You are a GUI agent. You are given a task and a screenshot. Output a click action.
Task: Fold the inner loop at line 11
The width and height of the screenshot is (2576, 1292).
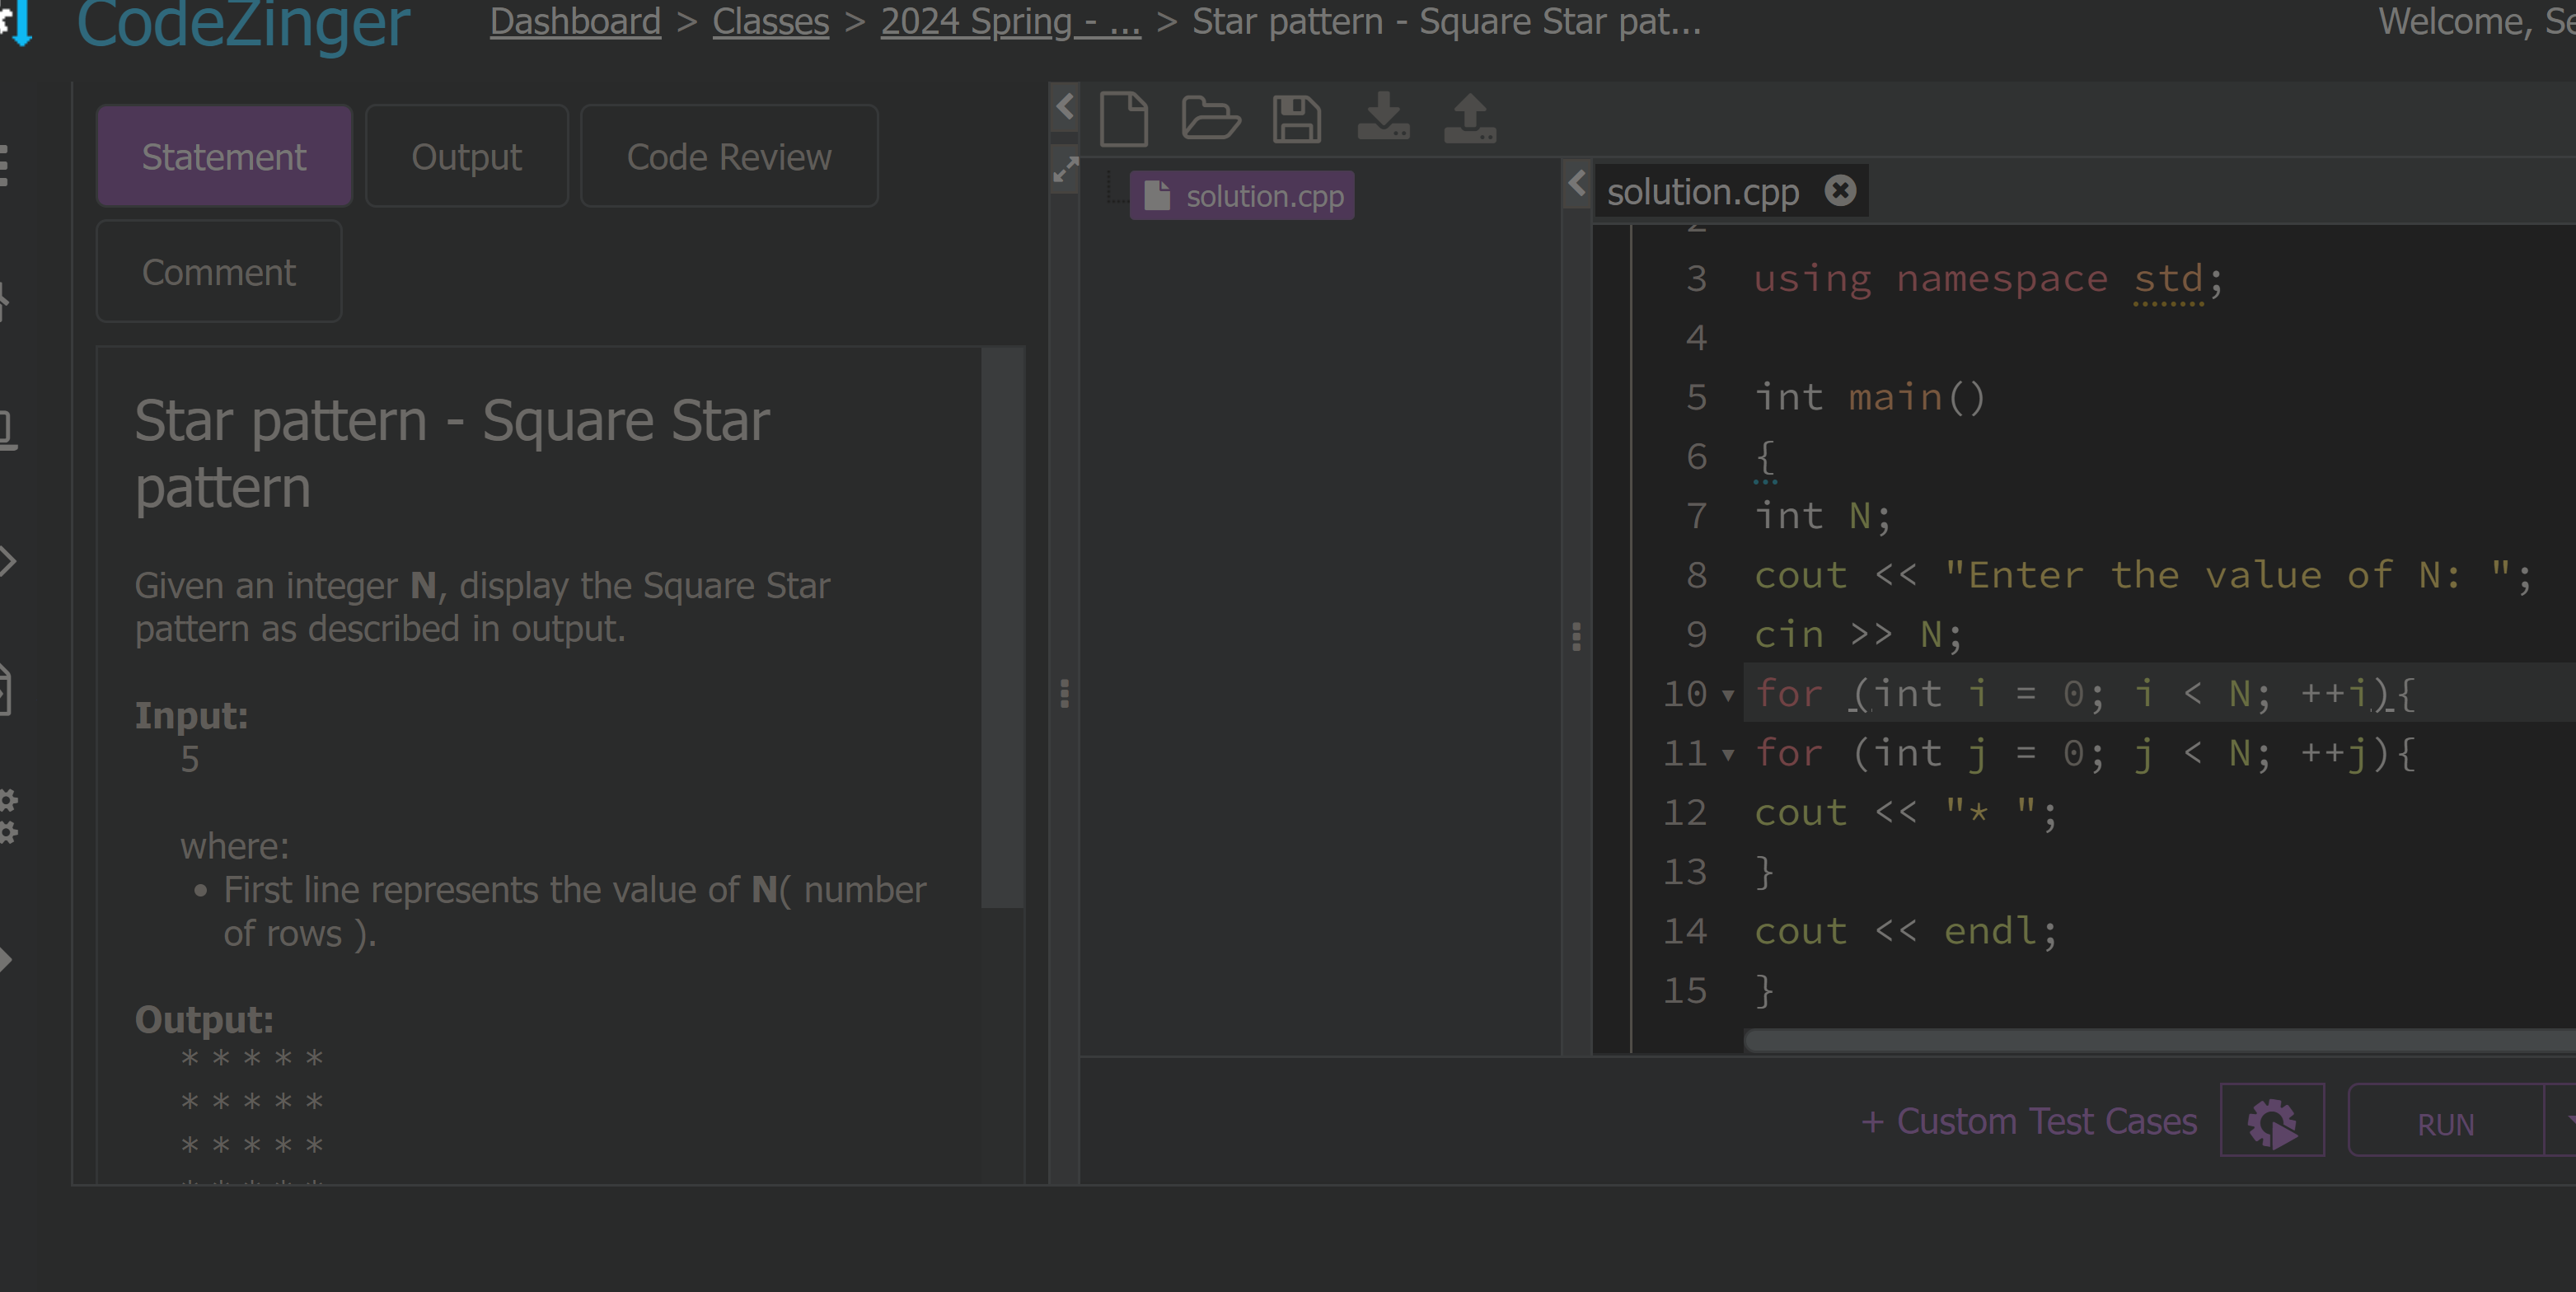pos(1728,755)
